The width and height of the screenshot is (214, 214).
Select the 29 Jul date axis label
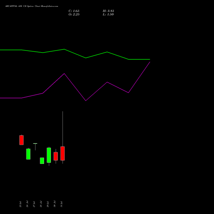48,204
